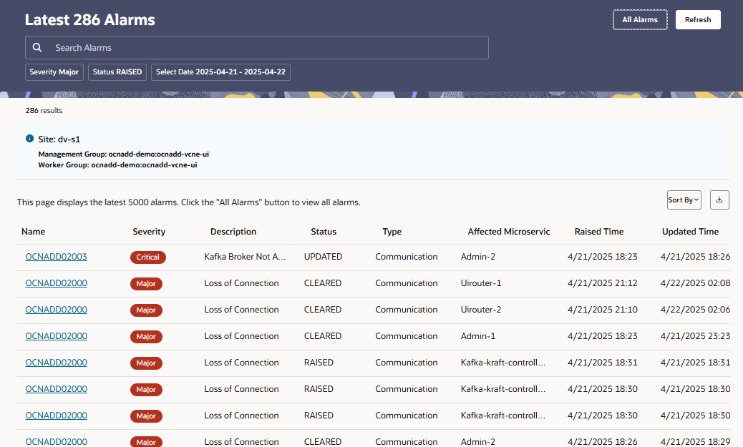Click the 'Latest 286 Alarms' heading
Image resolution: width=743 pixels, height=447 pixels.
click(x=90, y=20)
